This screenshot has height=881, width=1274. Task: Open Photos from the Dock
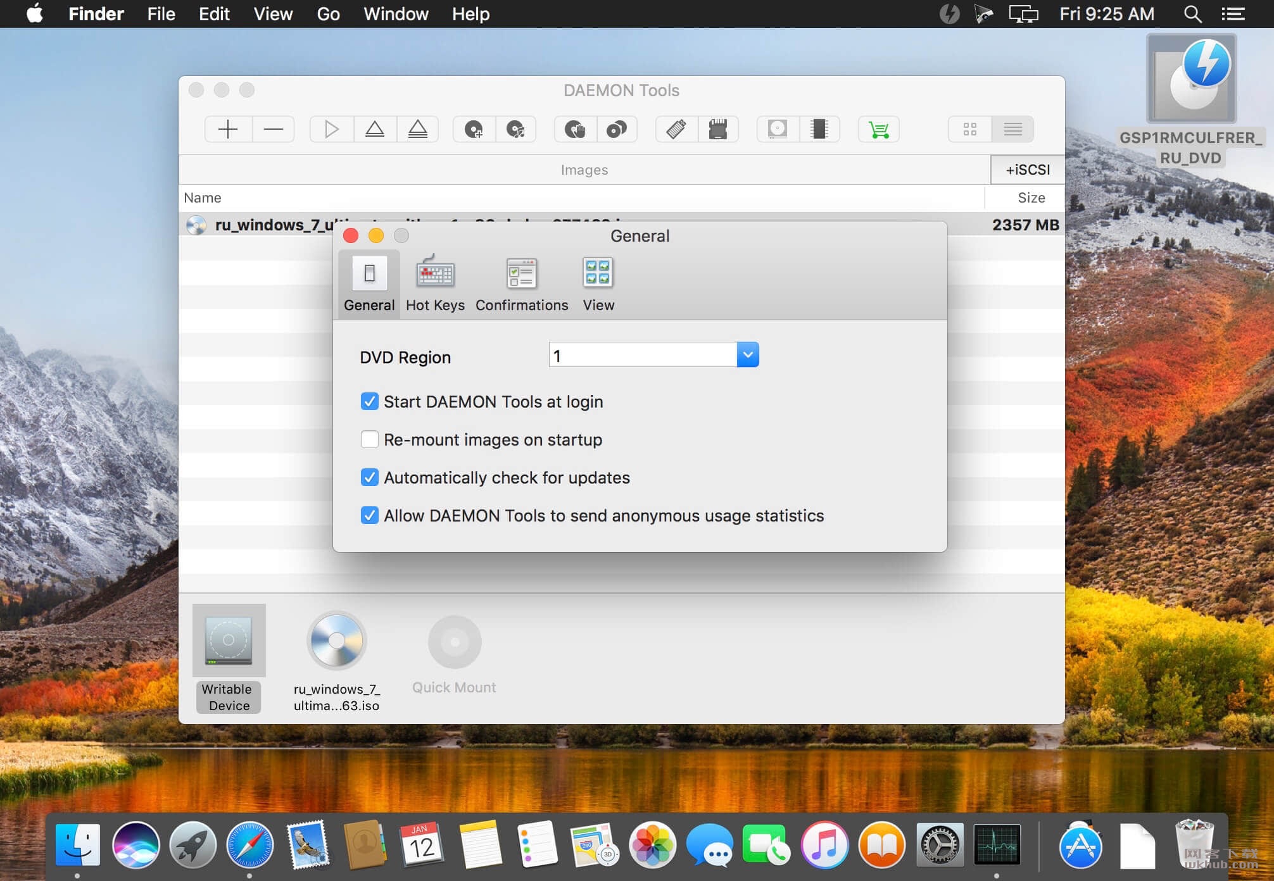tap(652, 845)
